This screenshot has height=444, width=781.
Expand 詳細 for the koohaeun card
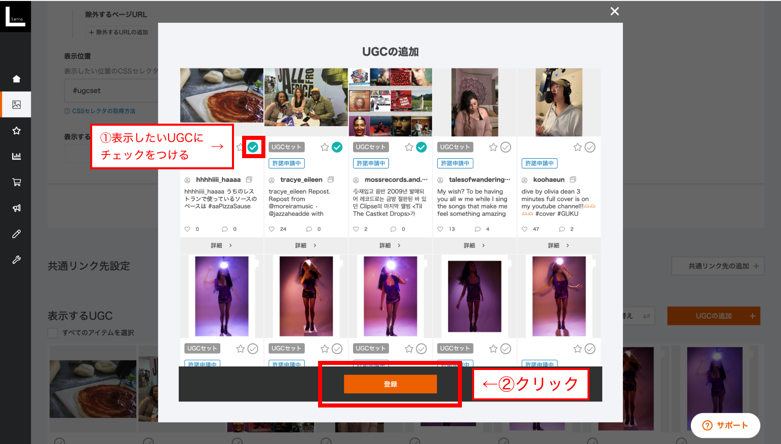[x=559, y=245]
